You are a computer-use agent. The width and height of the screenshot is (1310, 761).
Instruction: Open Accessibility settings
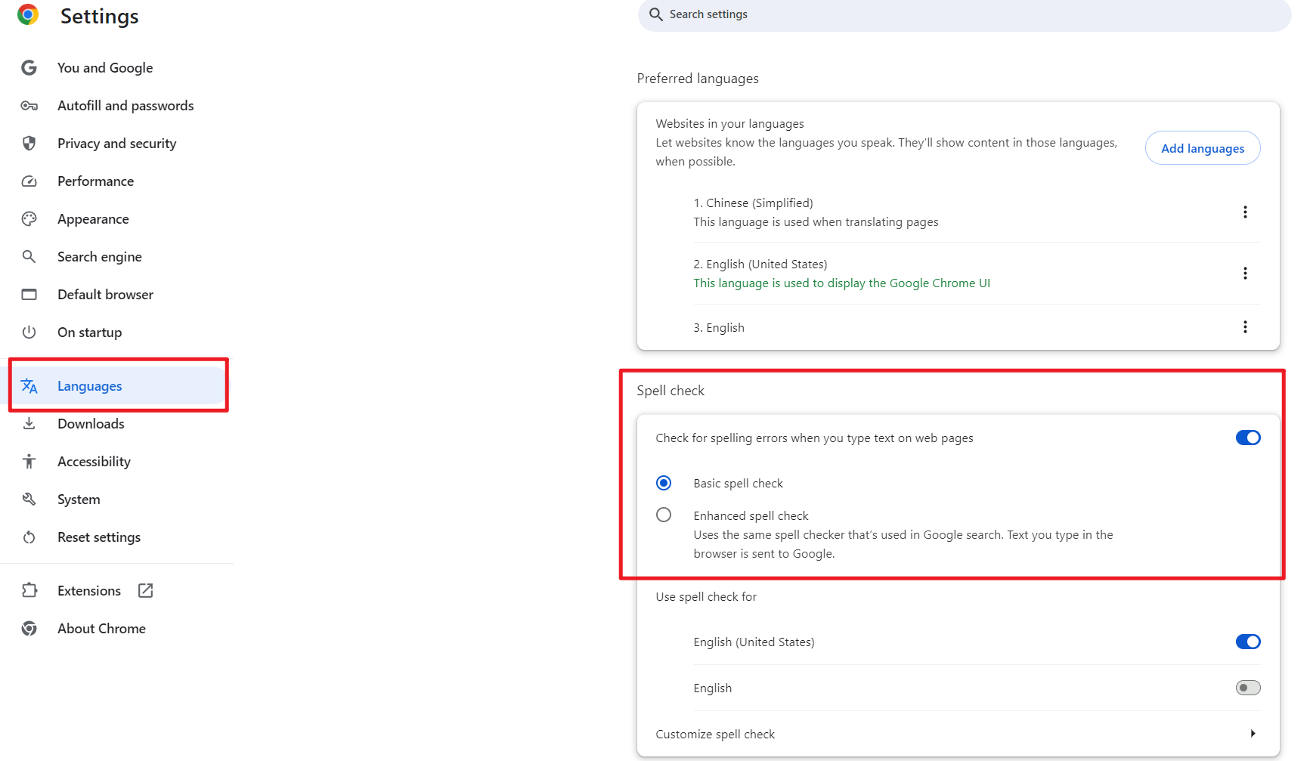pyautogui.click(x=94, y=462)
